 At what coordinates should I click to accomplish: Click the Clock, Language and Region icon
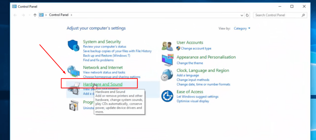tap(167, 75)
